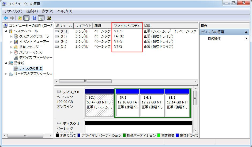Expand the 共有フォルダー node arrow

[x=11, y=47]
